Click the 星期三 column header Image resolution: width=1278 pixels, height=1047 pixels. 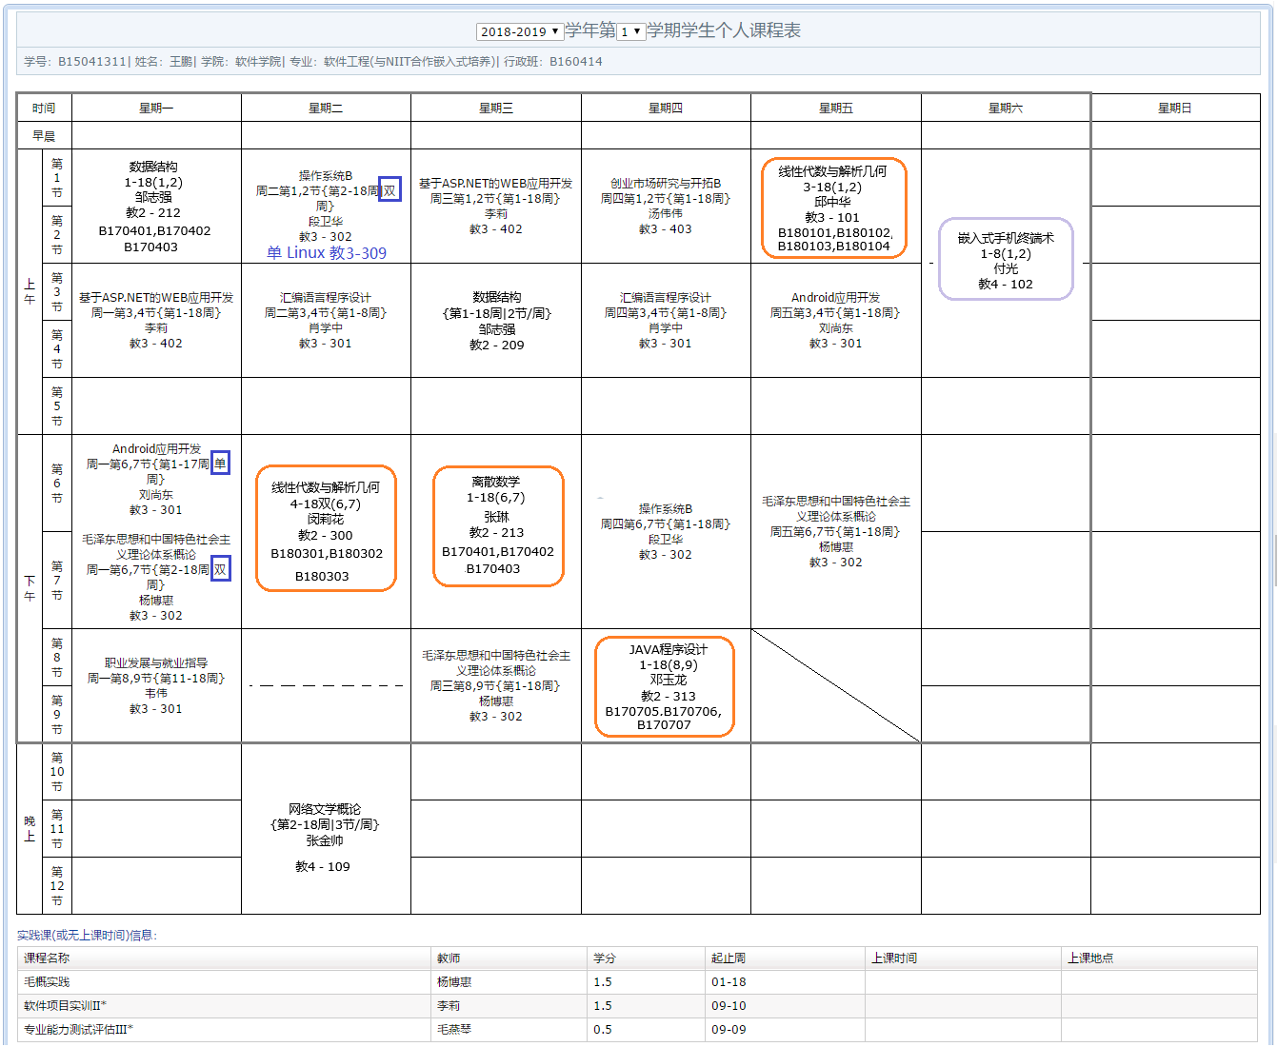click(496, 109)
